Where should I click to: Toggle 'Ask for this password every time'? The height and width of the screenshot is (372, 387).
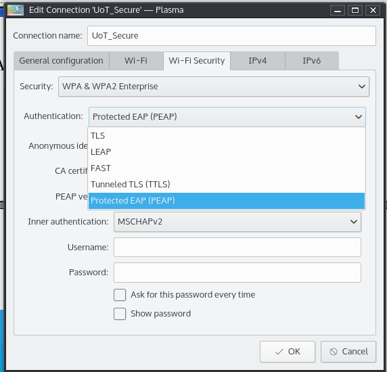pos(120,295)
